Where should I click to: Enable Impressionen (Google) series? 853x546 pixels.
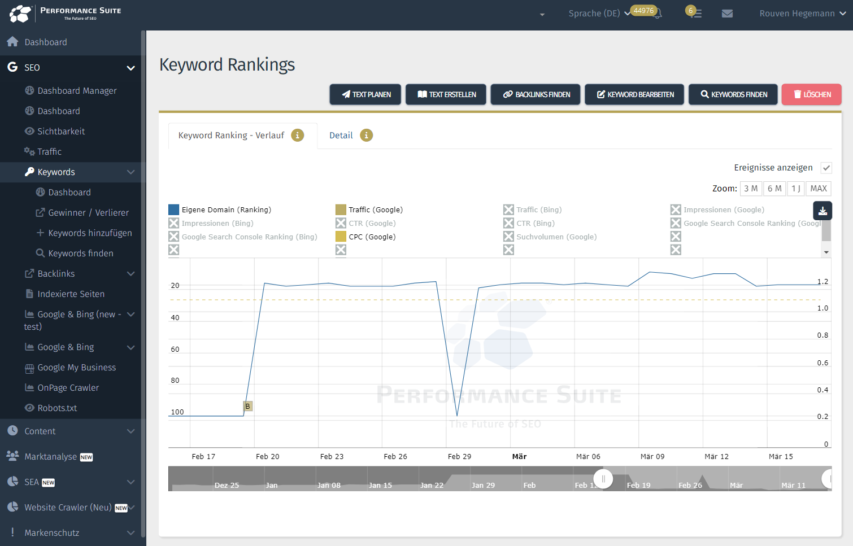click(x=676, y=209)
